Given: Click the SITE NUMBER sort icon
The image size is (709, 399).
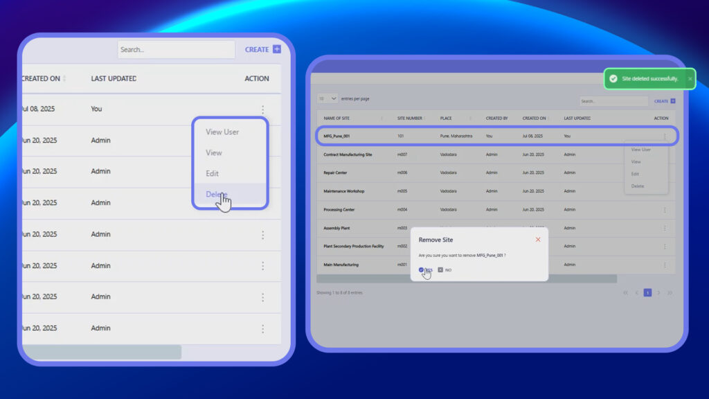Looking at the screenshot, I should [424, 118].
